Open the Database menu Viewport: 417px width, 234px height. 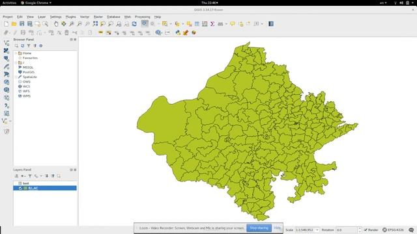113,17
